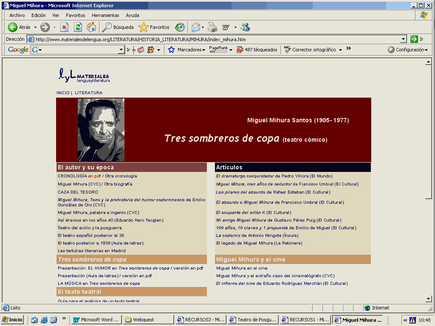Click Corrector ortográfico ABC check icon

pyautogui.click(x=288, y=50)
